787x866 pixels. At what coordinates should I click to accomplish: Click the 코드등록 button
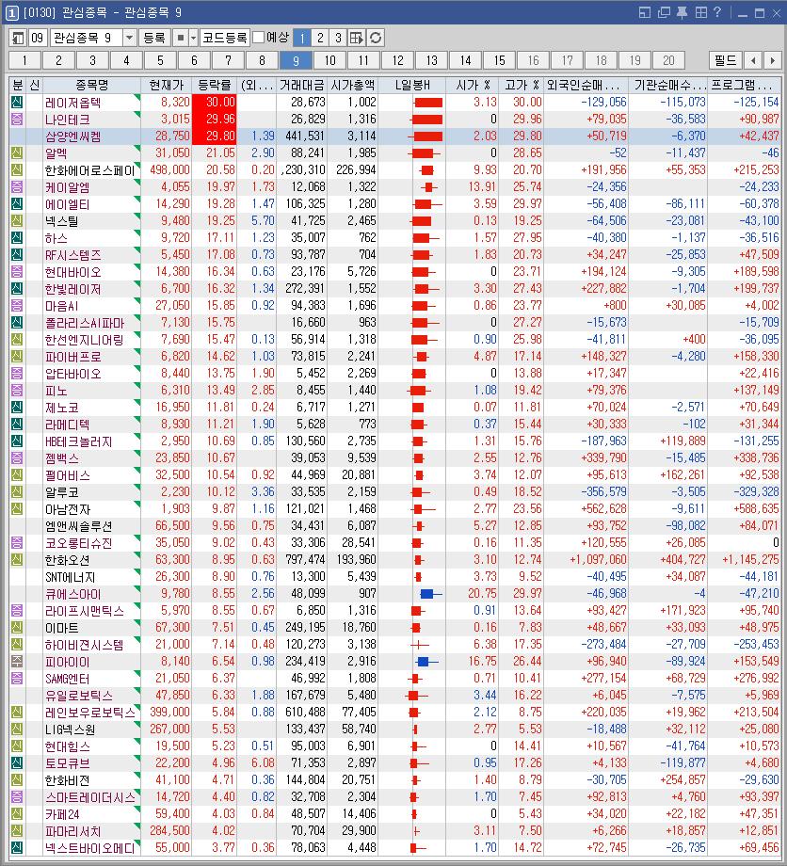[225, 38]
